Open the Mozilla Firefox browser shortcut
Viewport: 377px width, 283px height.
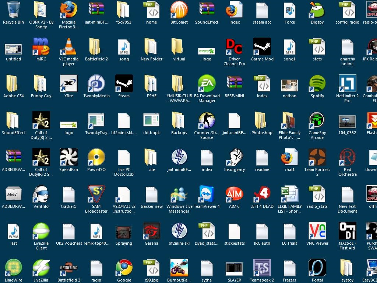[68, 11]
